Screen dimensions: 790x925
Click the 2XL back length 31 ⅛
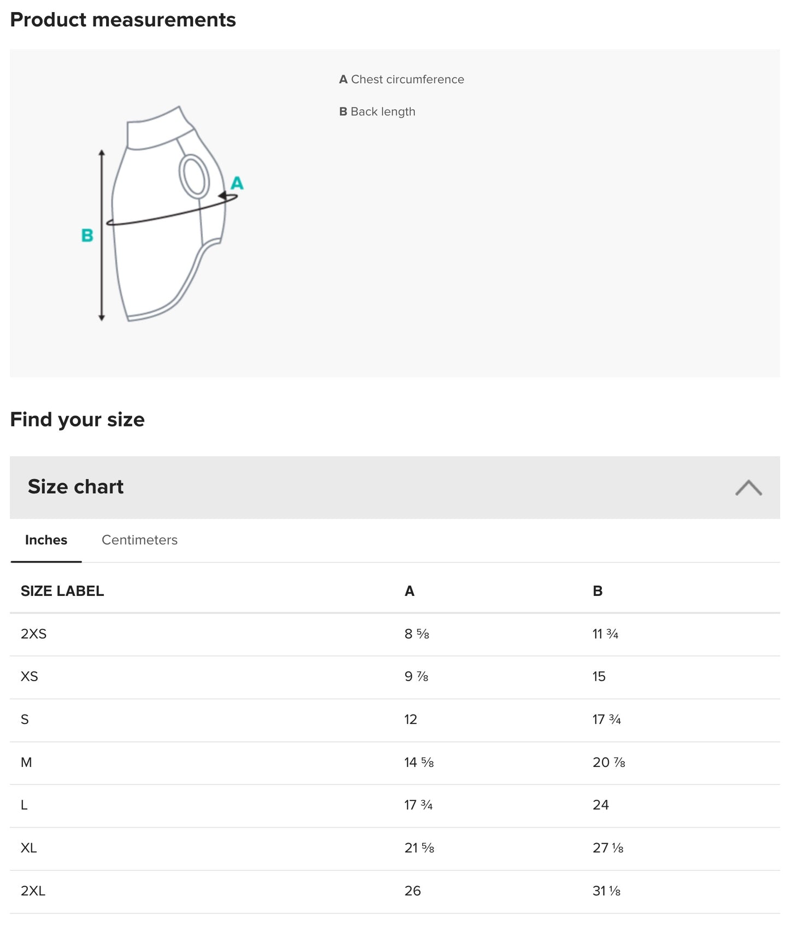(606, 891)
